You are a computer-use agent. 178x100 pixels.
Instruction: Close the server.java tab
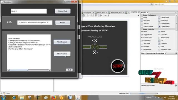pos(107,13)
